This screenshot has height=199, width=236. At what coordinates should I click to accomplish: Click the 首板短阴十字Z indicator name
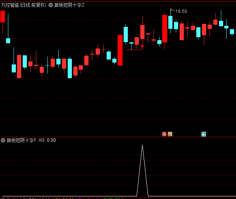point(69,5)
